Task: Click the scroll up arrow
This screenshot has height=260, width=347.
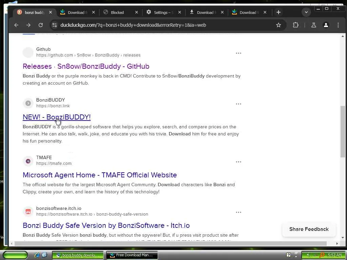Action: point(343,36)
